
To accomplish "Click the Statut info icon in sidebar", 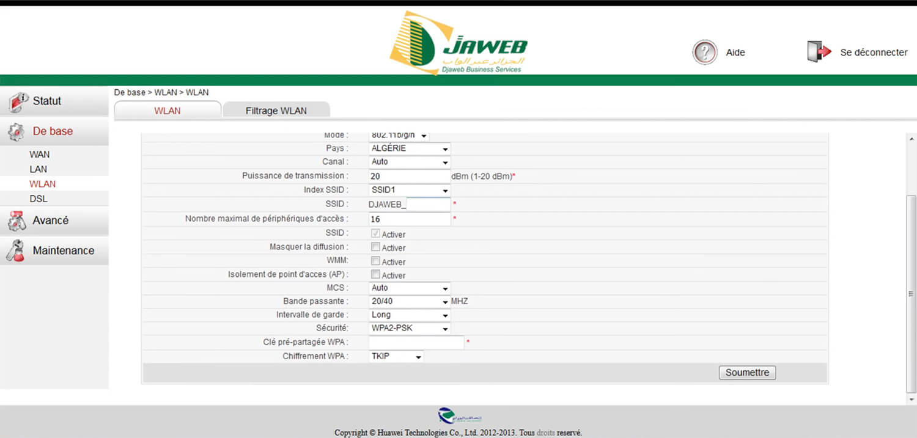I will click(18, 102).
